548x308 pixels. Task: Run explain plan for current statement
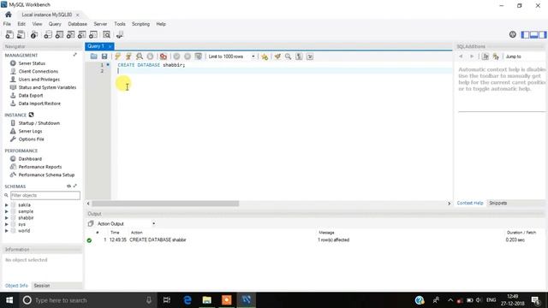[x=139, y=56]
